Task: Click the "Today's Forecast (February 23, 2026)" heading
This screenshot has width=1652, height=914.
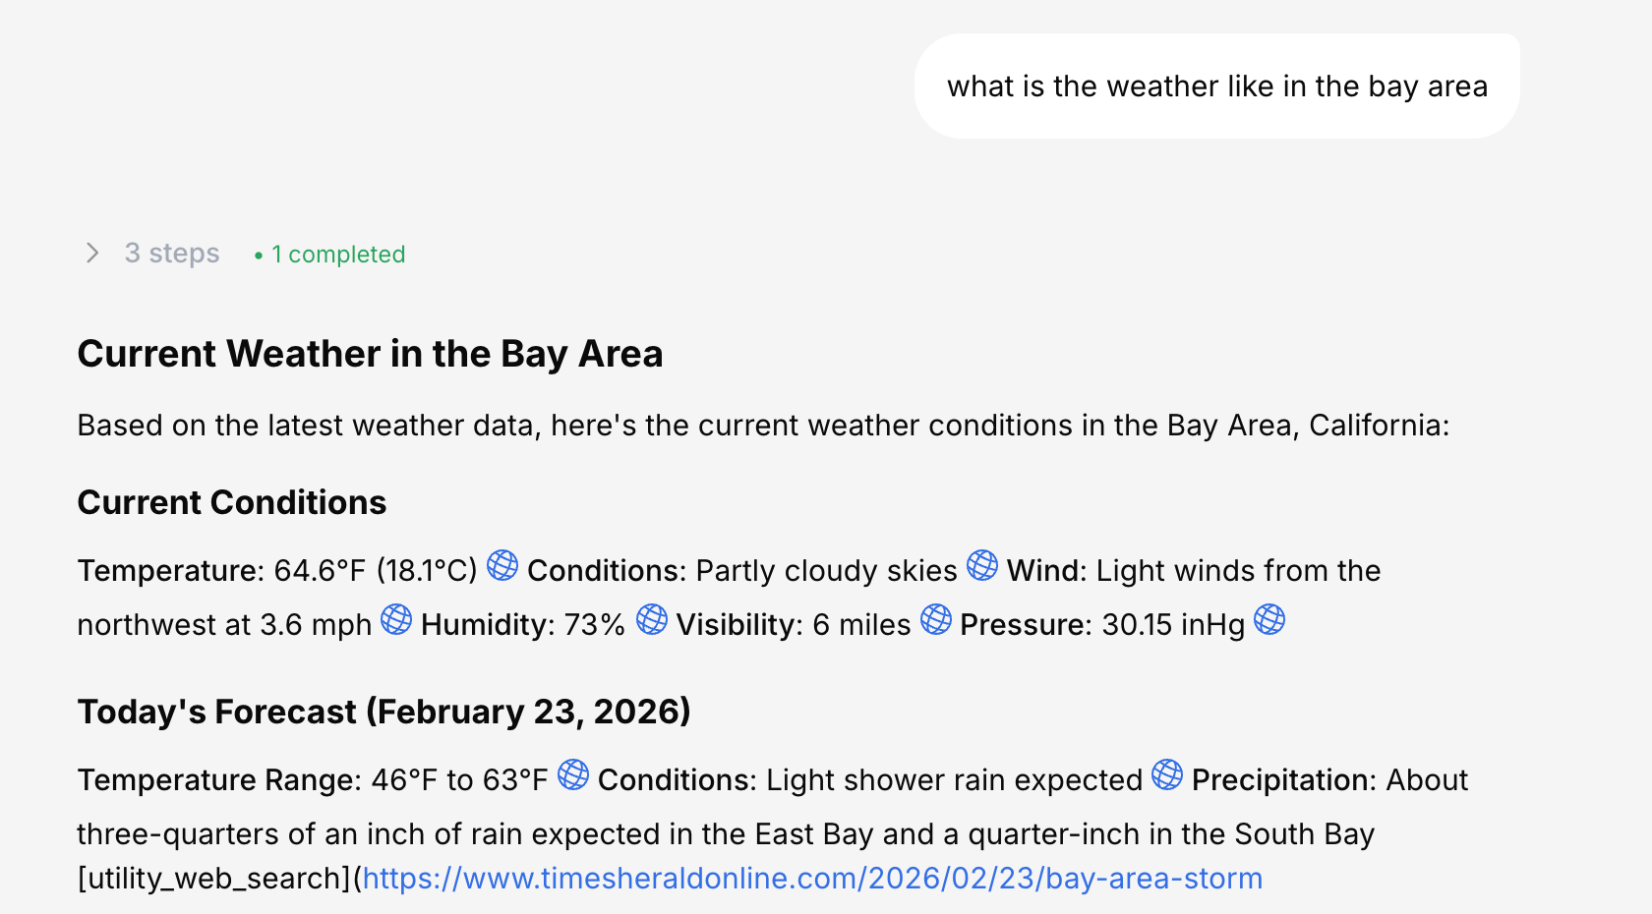Action: coord(383,712)
